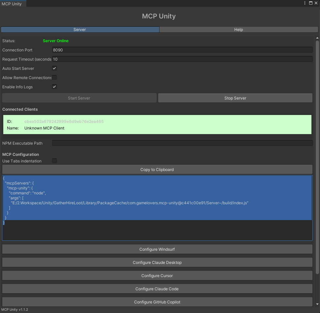Switch to the Help tab
This screenshot has width=320, height=313.
pyautogui.click(x=238, y=30)
